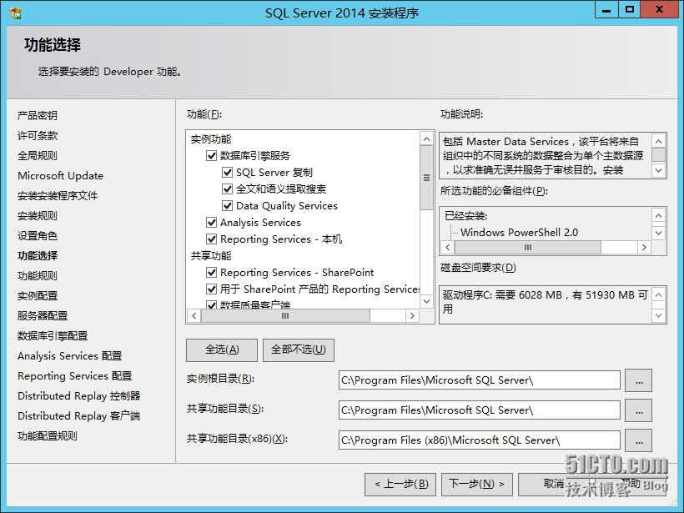Screen dimensions: 684x513
Task: Click feature list scroll down arrow
Action: click(x=426, y=301)
